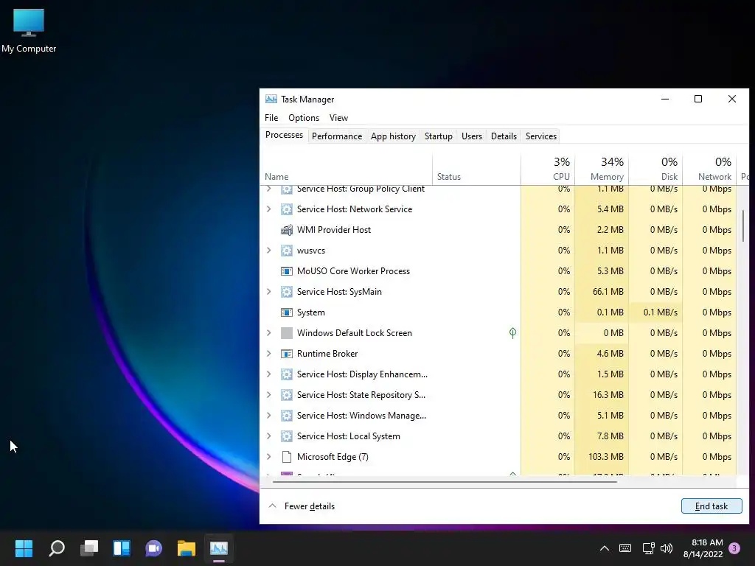Click the Task Manager taskbar icon
The image size is (755, 566).
218,548
